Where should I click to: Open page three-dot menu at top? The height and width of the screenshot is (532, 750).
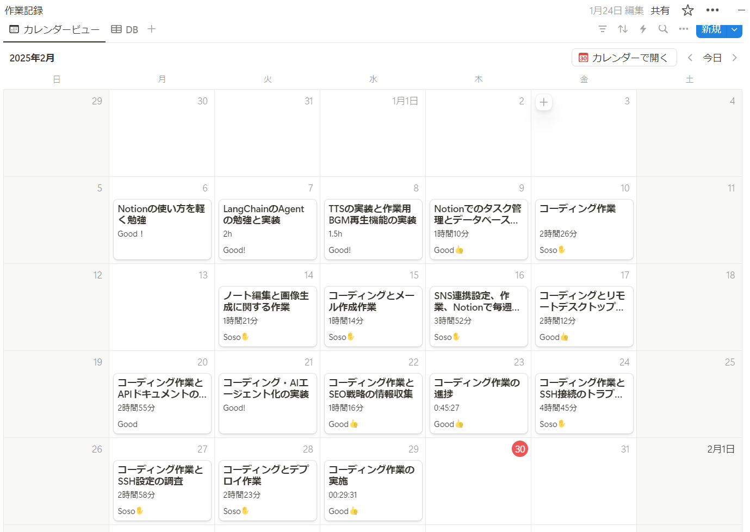click(x=712, y=10)
